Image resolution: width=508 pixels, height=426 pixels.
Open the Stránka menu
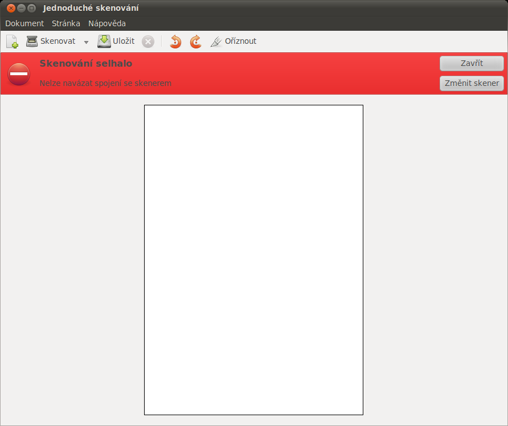click(65, 23)
